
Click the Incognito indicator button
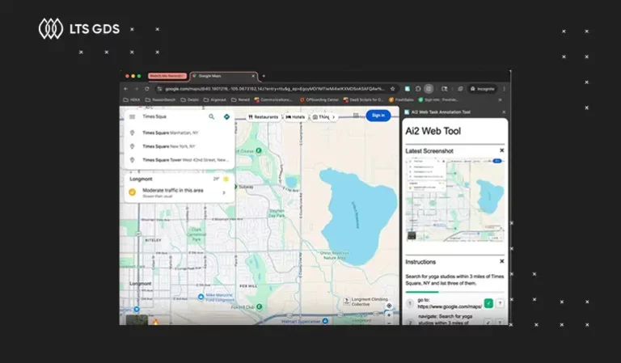coord(482,89)
